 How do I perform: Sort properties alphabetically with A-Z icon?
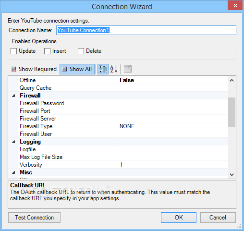click(x=114, y=69)
